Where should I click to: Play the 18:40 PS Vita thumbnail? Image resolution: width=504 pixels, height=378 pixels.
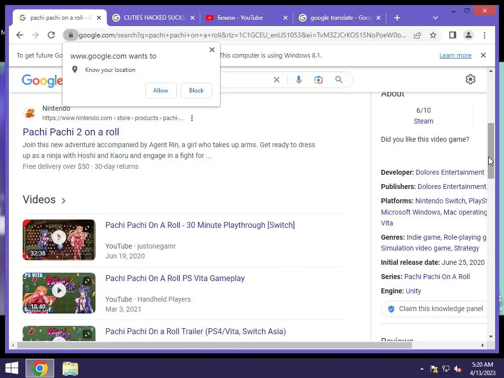(59, 293)
